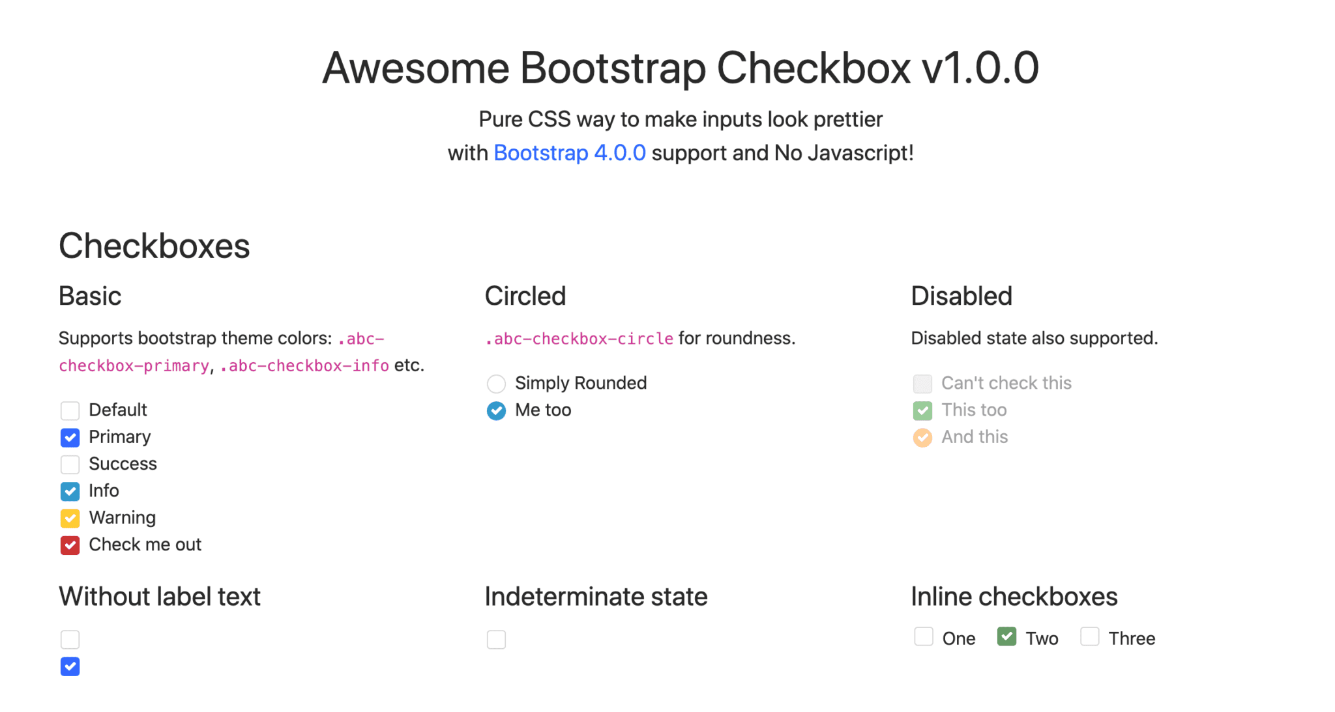Open the Bootstrap 4.0.0 link
Image resolution: width=1335 pixels, height=712 pixels.
569,152
